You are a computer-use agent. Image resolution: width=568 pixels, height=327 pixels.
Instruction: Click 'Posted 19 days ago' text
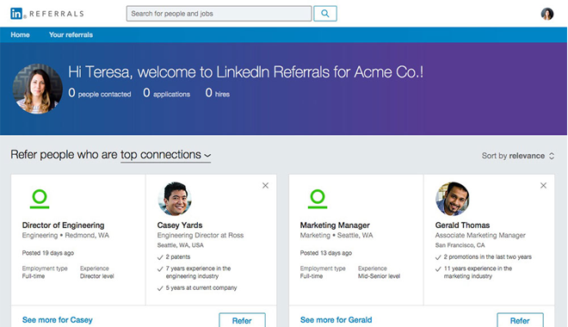(x=48, y=253)
